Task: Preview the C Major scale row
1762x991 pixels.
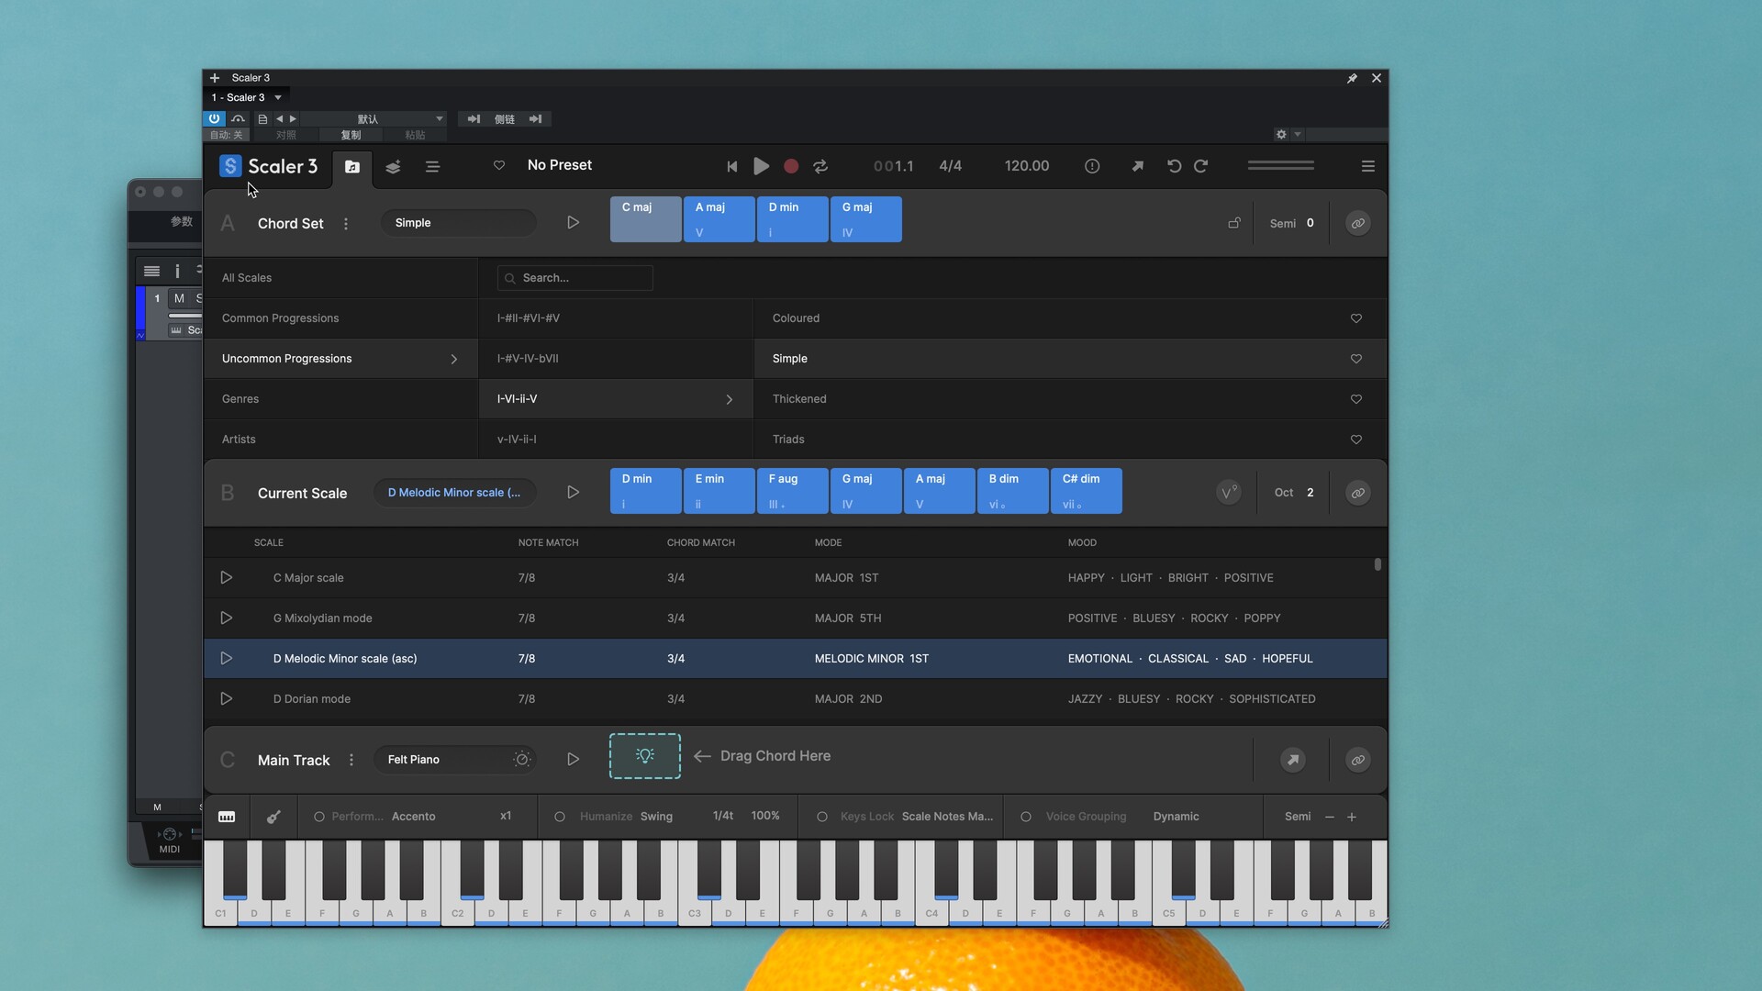Action: coord(226,578)
